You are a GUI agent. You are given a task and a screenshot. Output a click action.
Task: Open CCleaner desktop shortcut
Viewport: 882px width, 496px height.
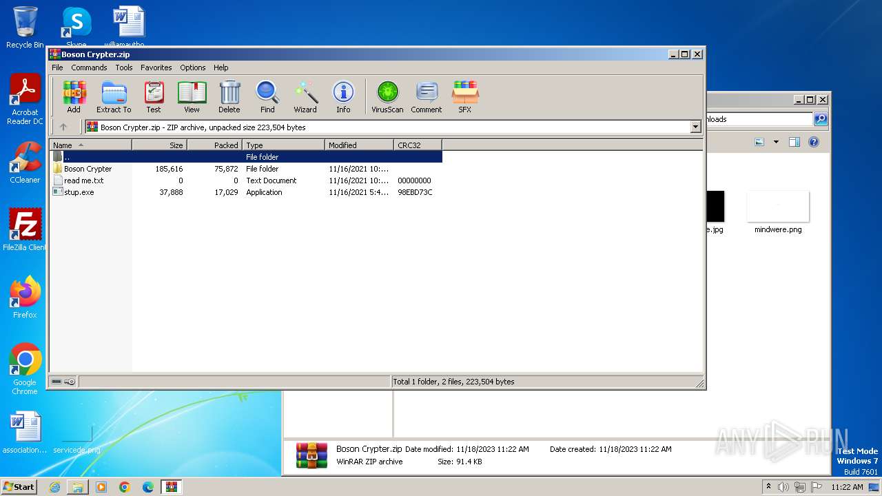pos(25,163)
